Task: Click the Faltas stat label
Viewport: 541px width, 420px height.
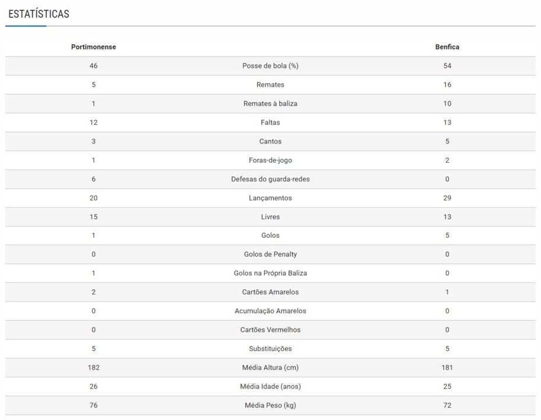Action: 270,123
